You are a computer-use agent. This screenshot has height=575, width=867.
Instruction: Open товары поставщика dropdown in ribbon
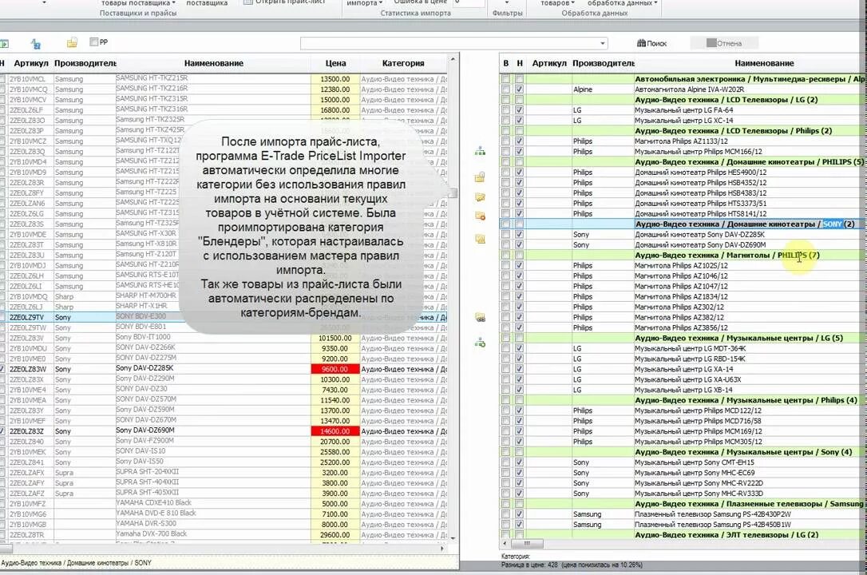tap(138, 2)
